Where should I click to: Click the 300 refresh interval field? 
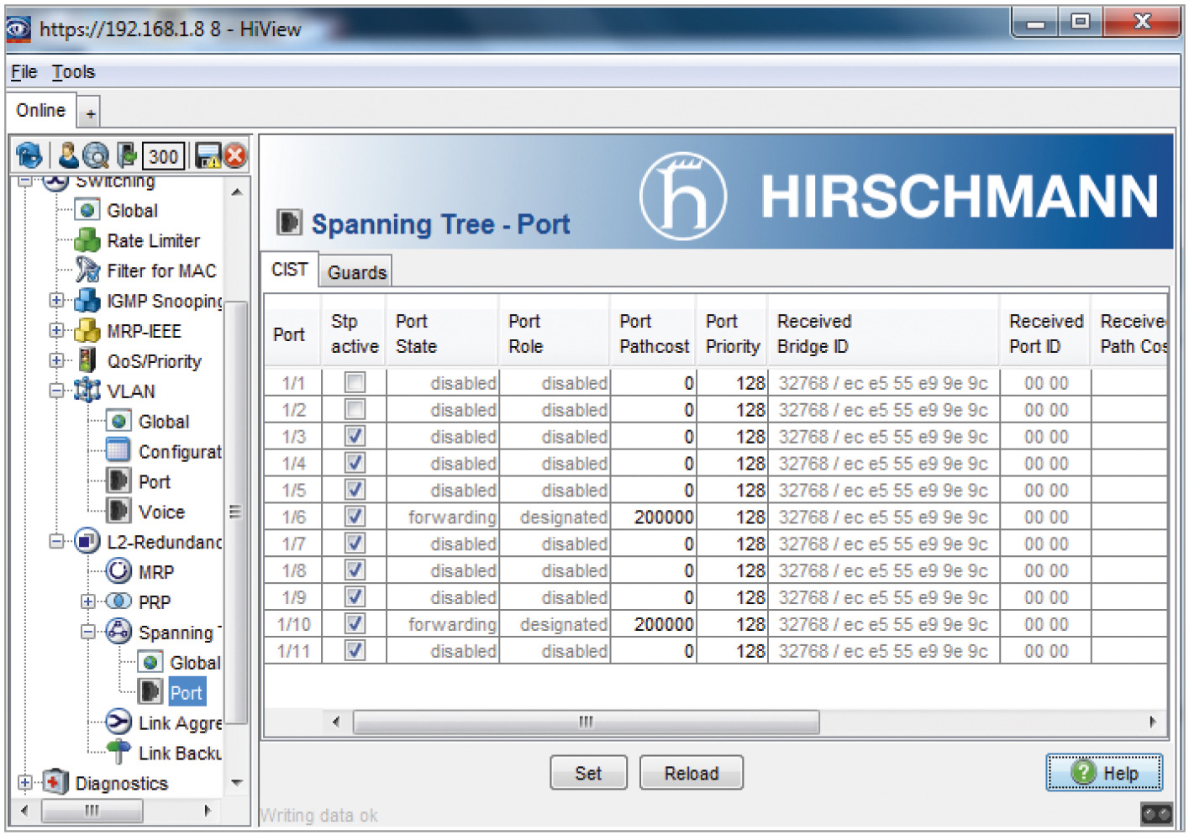coord(163,156)
